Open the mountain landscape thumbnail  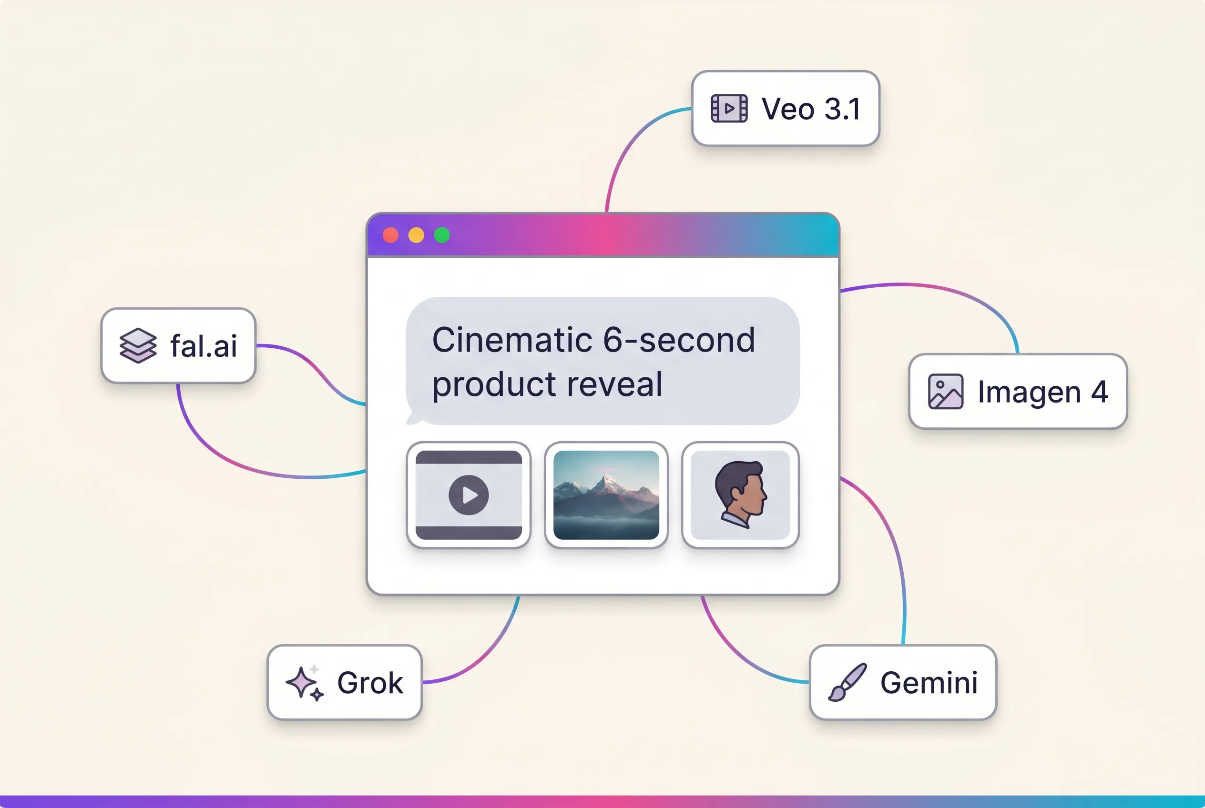click(606, 495)
